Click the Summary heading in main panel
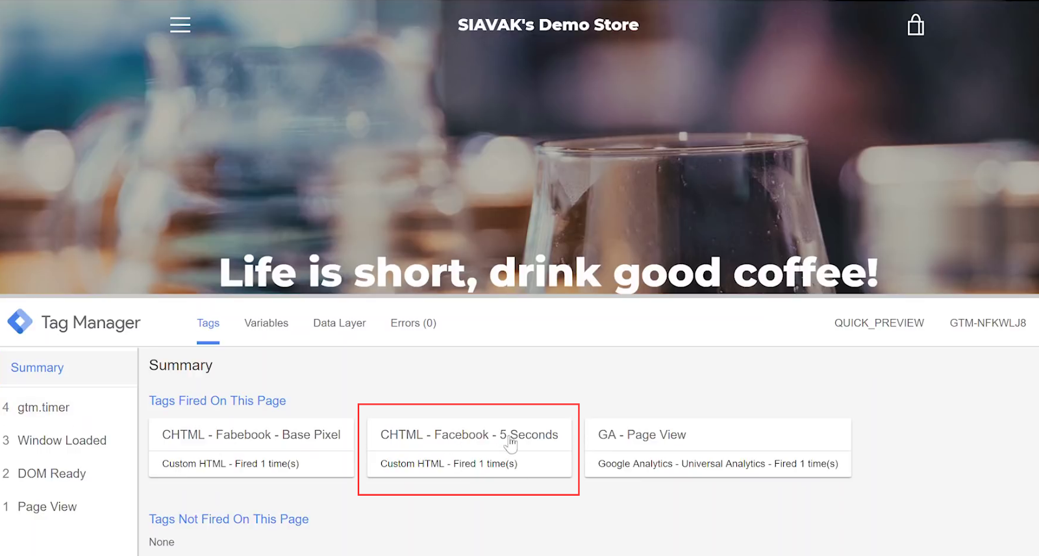This screenshot has height=556, width=1039. [181, 366]
